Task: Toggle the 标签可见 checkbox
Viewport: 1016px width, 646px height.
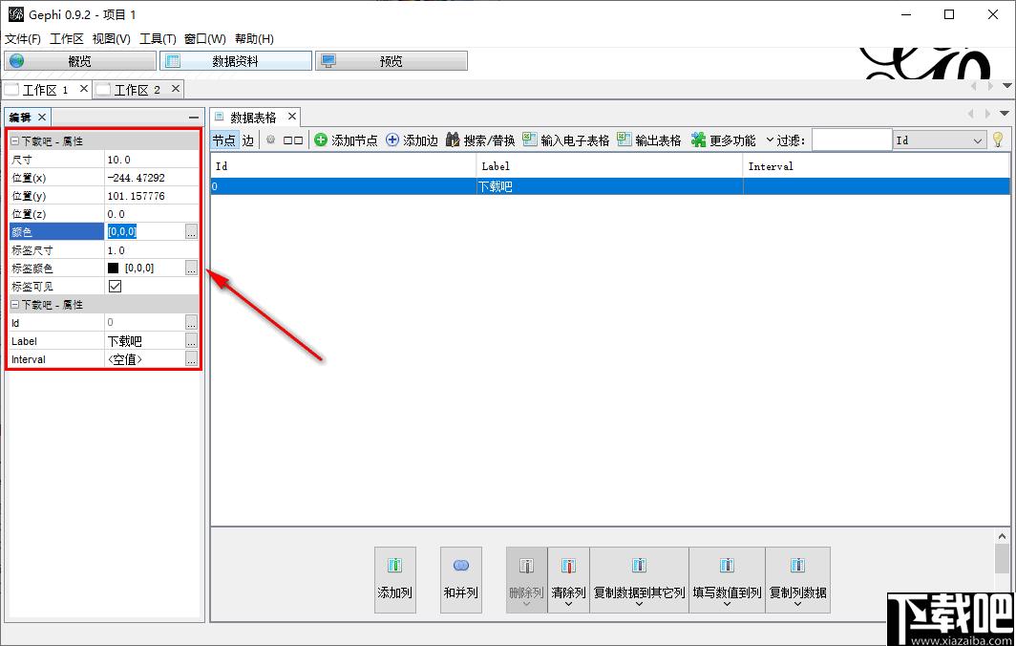Action: click(x=116, y=286)
